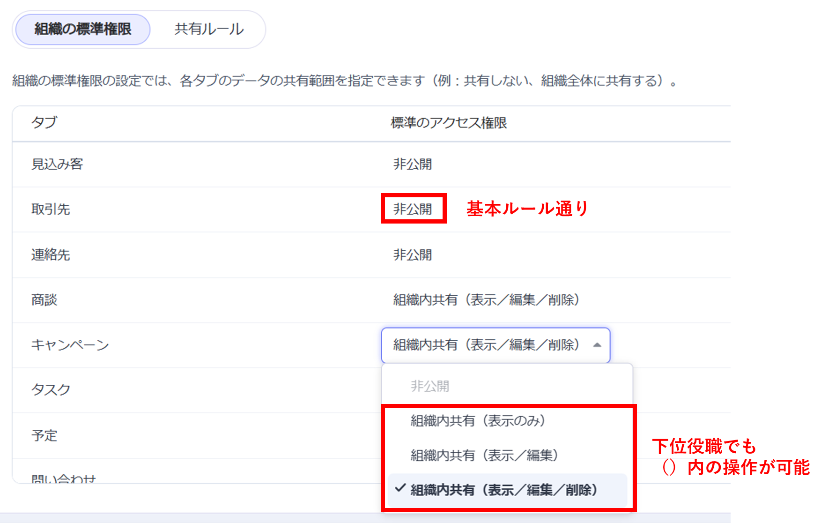Open the 連絡先 access permission value
This screenshot has width=821, height=523.
[x=413, y=255]
